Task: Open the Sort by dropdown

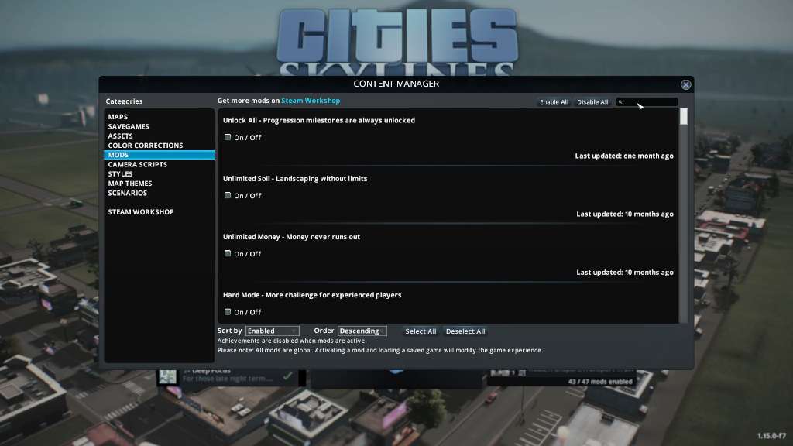Action: (272, 331)
